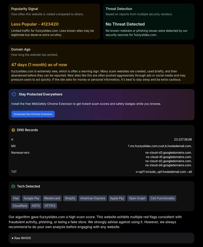This screenshot has width=203, height=247.
Task: Expand the Raw WHOIS section
Action: click(101, 238)
